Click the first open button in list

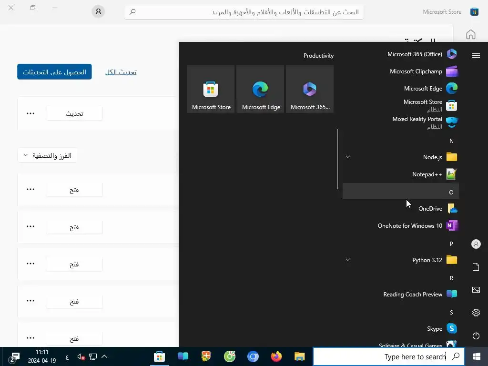74,190
